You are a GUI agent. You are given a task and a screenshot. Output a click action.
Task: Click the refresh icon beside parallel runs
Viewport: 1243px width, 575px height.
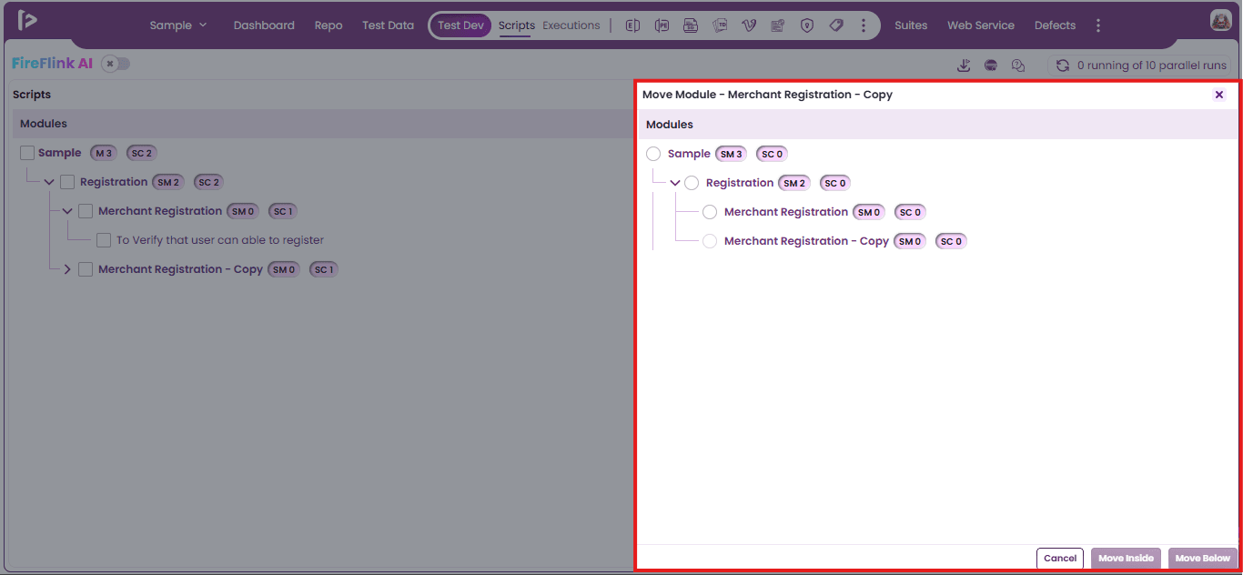click(1062, 66)
